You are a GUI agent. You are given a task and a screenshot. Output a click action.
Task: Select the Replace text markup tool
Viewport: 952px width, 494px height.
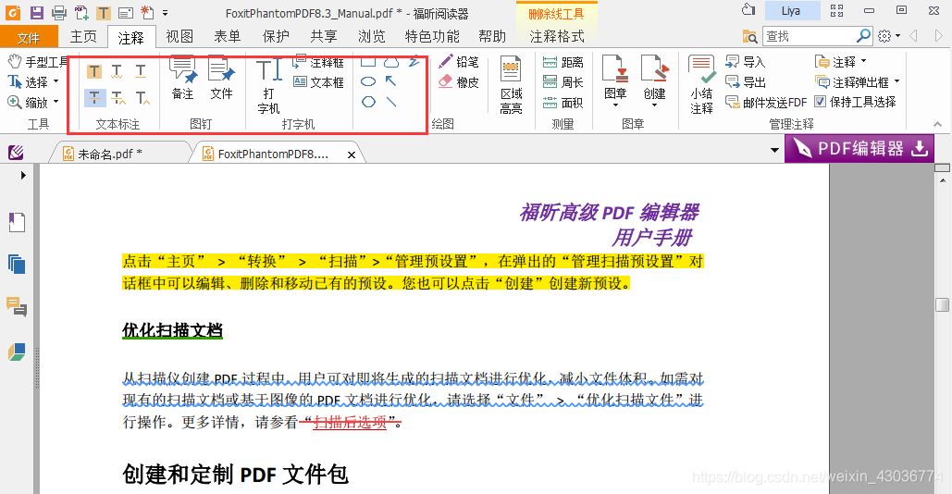pyautogui.click(x=118, y=98)
